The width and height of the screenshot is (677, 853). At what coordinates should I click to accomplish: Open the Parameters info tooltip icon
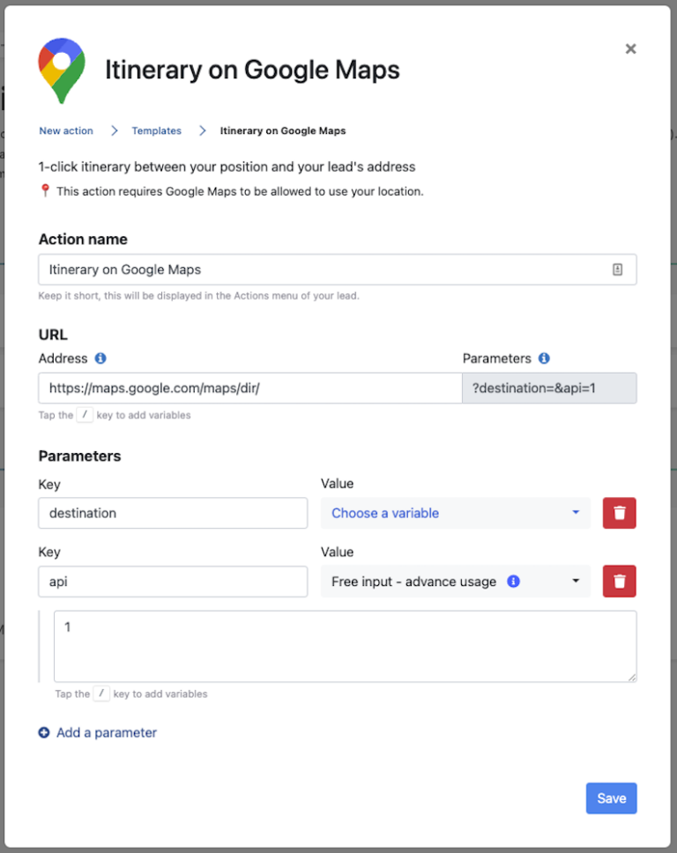pyautogui.click(x=544, y=359)
